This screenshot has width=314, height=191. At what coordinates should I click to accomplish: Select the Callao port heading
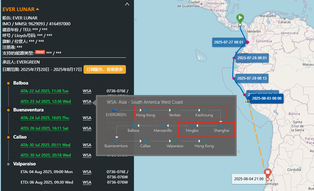coord(20,137)
